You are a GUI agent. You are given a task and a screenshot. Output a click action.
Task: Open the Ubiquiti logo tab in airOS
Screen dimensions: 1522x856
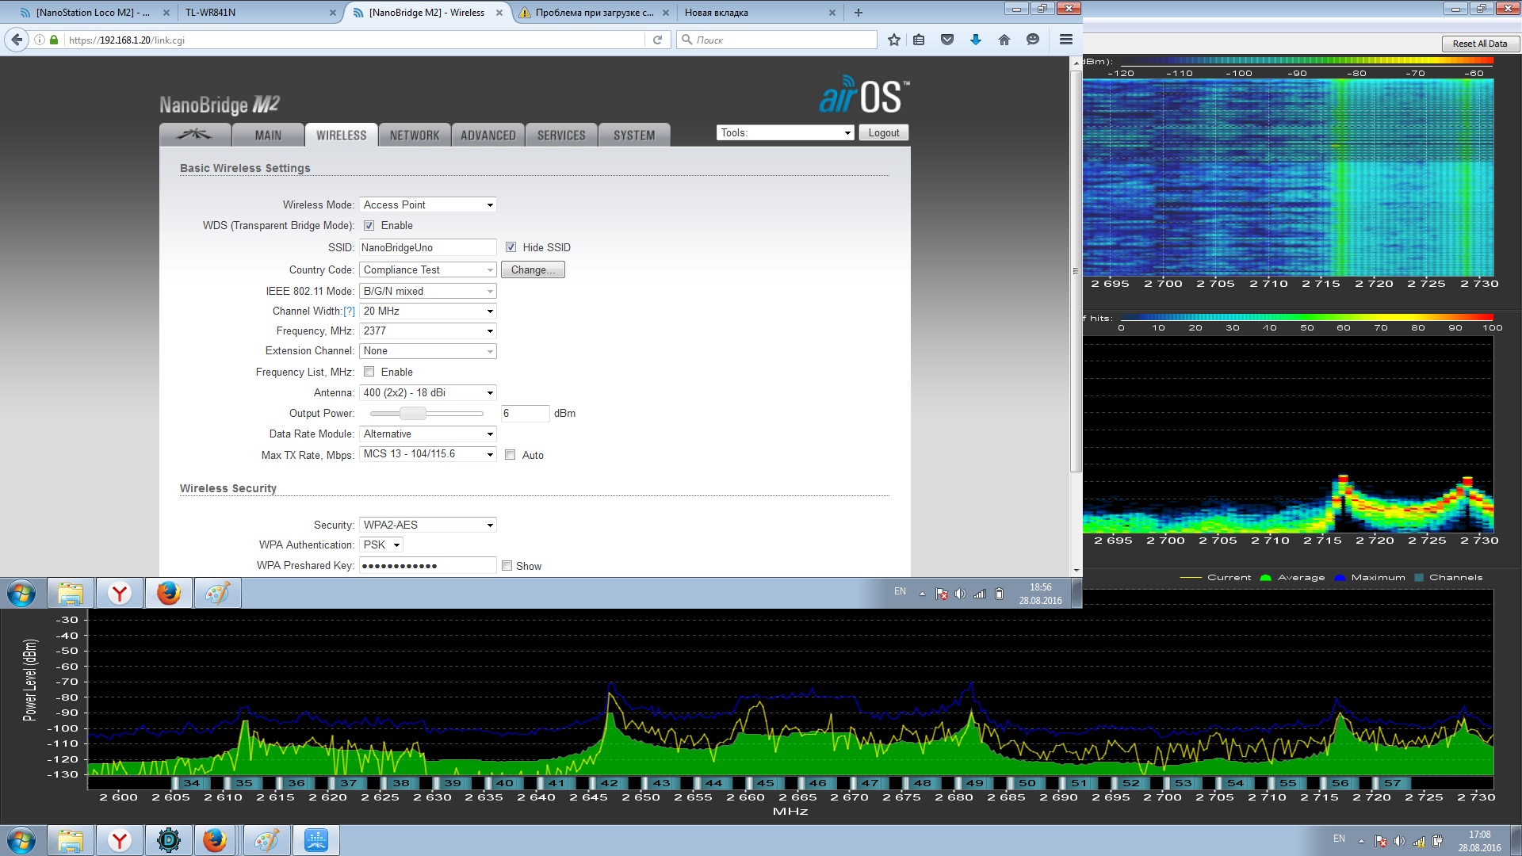(x=195, y=135)
